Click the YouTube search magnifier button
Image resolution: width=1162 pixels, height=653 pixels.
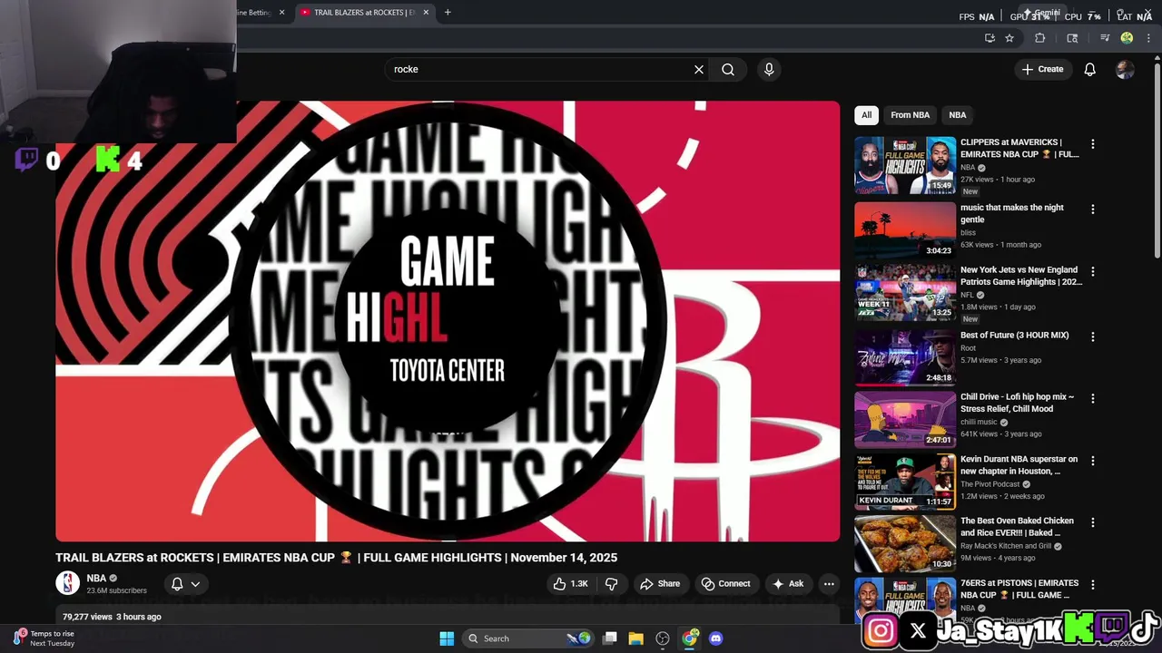pyautogui.click(x=728, y=69)
